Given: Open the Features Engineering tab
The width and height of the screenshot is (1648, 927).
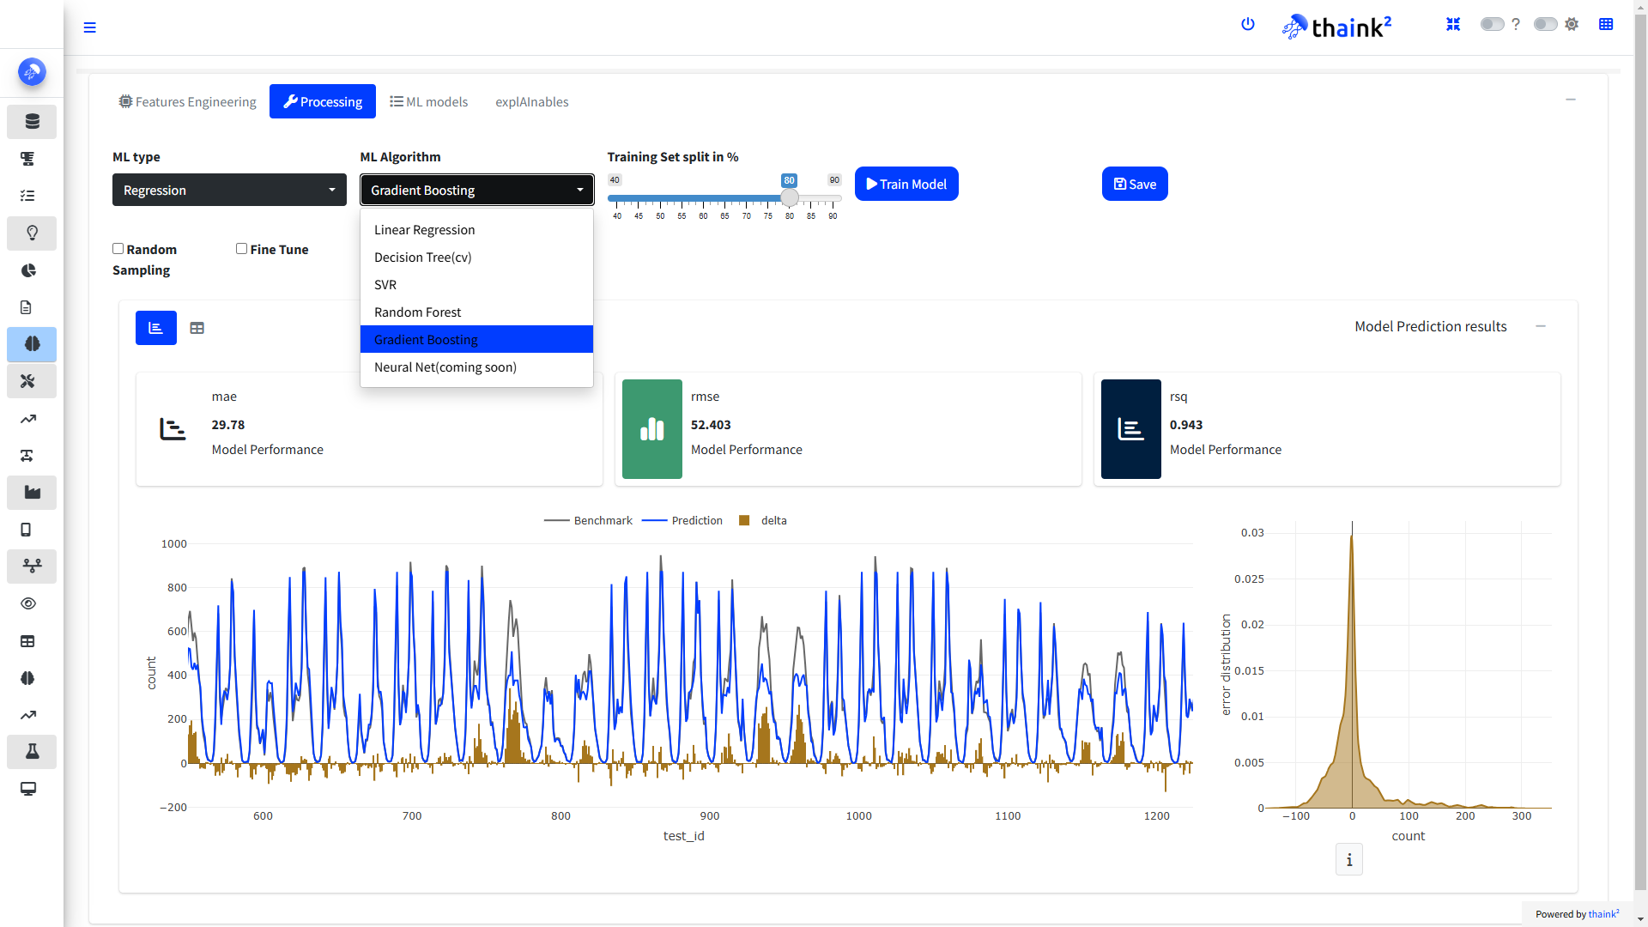Looking at the screenshot, I should (187, 101).
